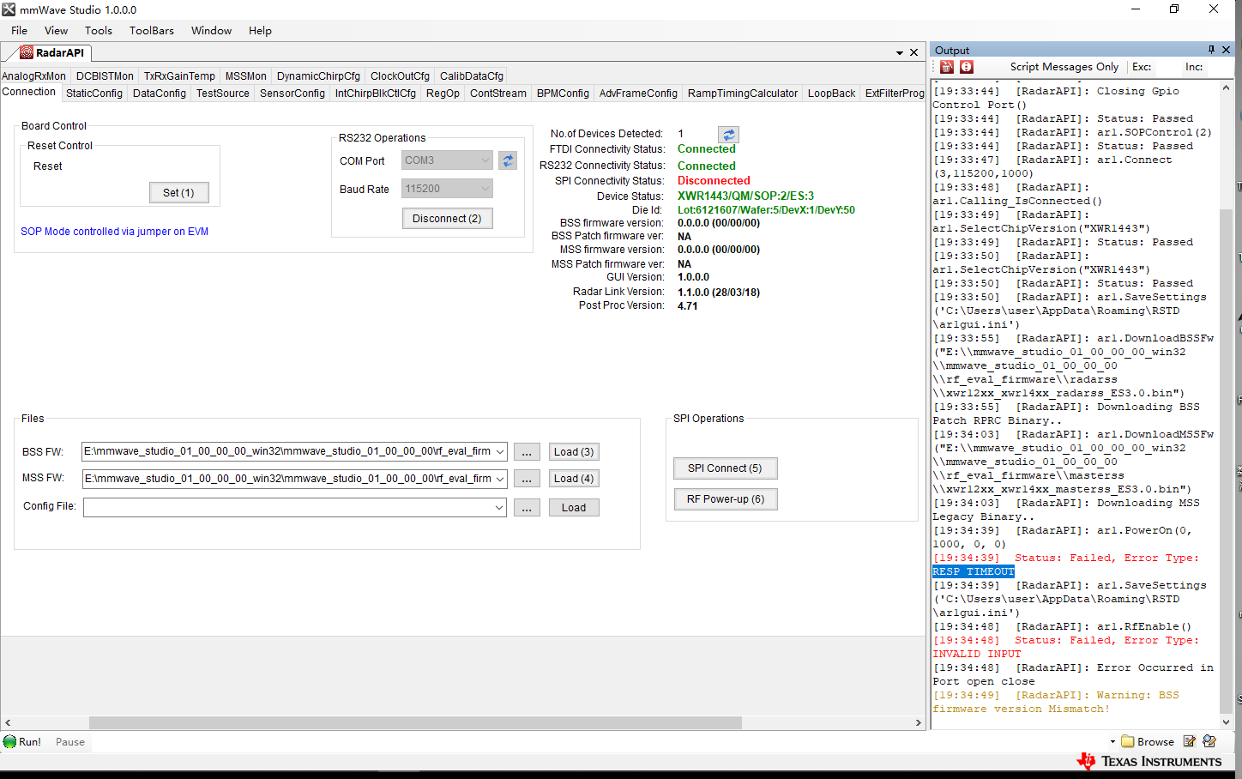Image resolution: width=1242 pixels, height=779 pixels.
Task: Refresh the COM port list
Action: point(508,160)
